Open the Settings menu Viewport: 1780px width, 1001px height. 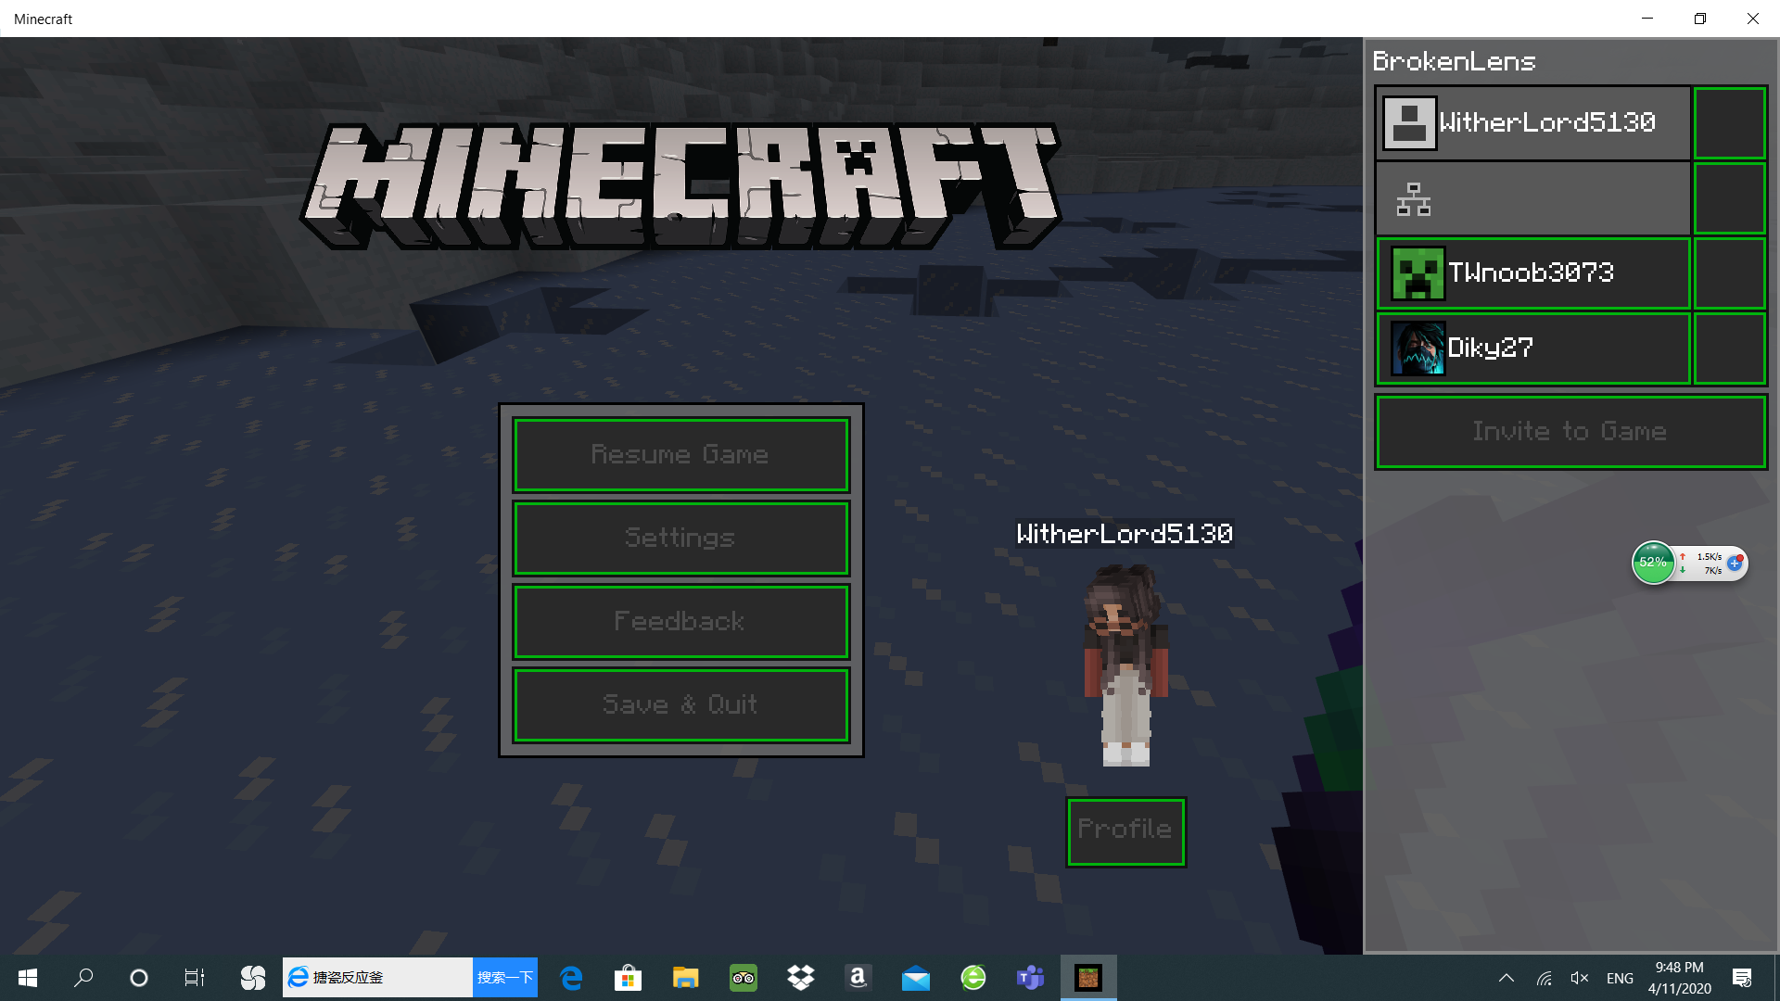[681, 538]
